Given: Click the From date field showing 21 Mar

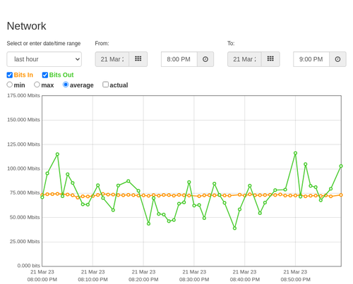Looking at the screenshot, I should pos(112,59).
